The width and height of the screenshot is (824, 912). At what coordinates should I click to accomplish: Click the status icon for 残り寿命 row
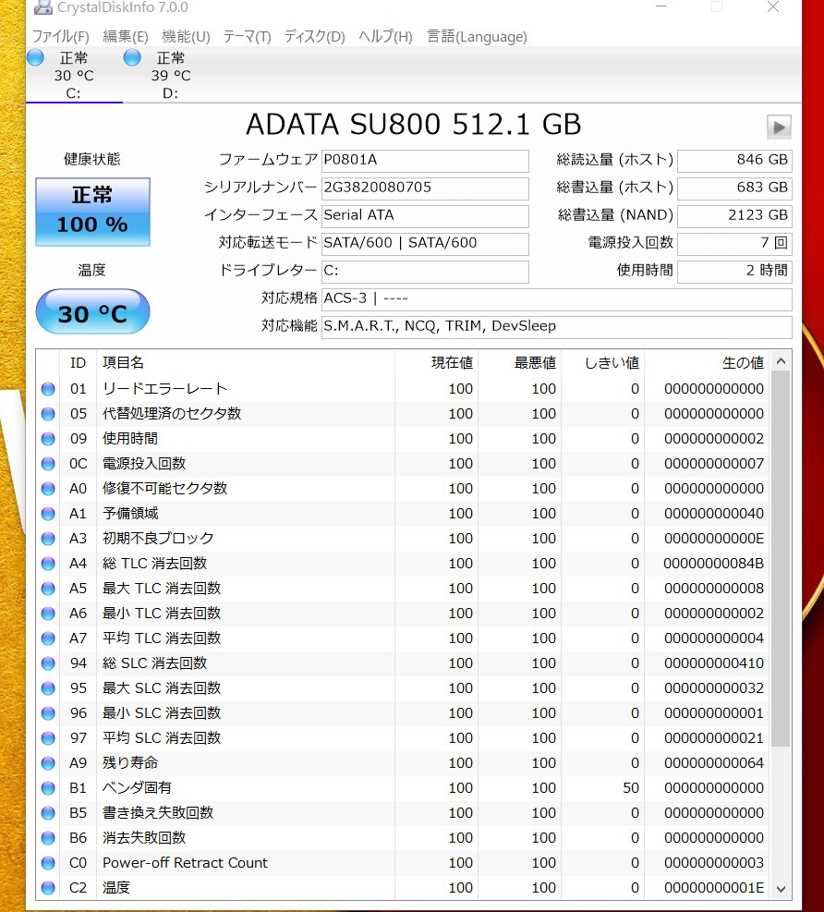48,763
